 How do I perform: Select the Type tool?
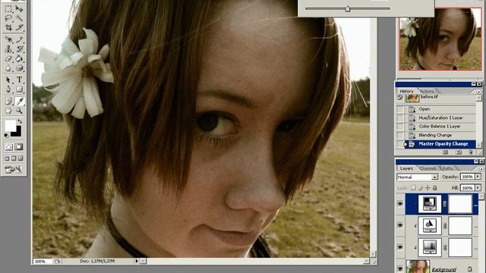[x=19, y=80]
